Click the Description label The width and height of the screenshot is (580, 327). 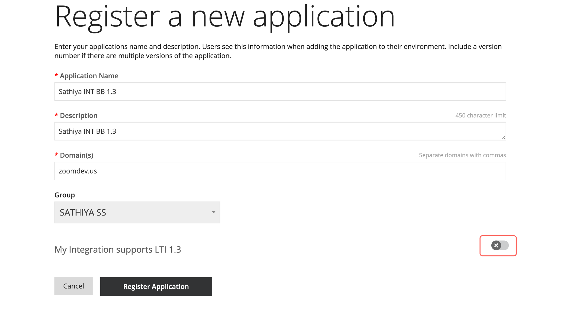coord(79,116)
